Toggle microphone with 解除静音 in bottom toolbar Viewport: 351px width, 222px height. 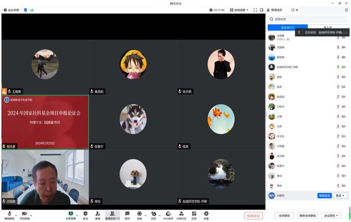tap(9, 214)
